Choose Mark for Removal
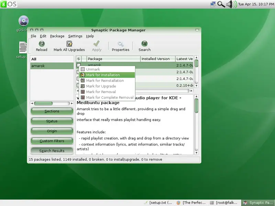 107,92
